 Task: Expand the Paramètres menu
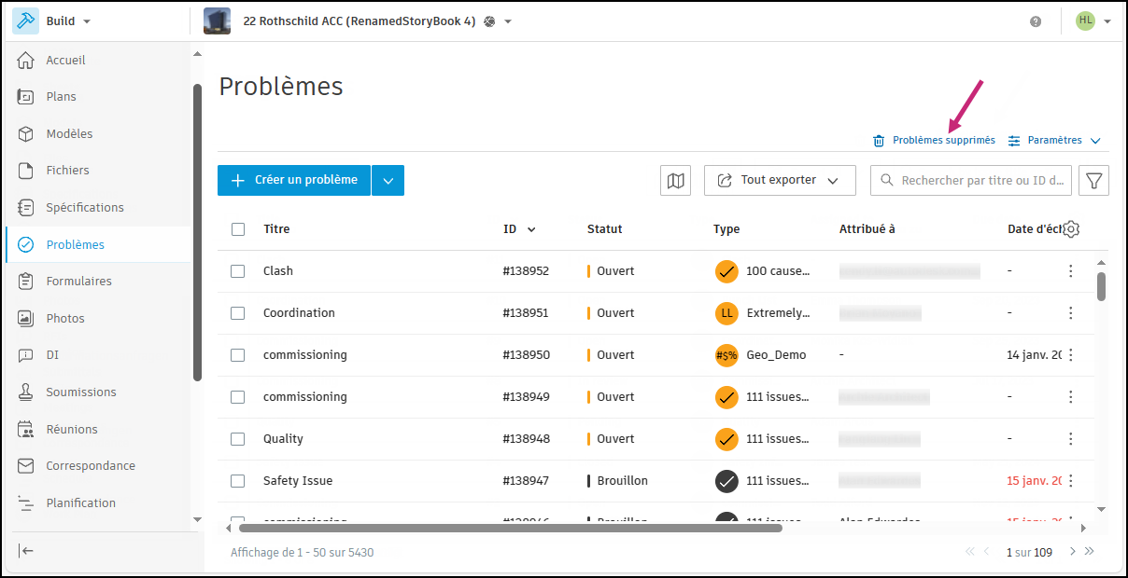tap(1054, 141)
